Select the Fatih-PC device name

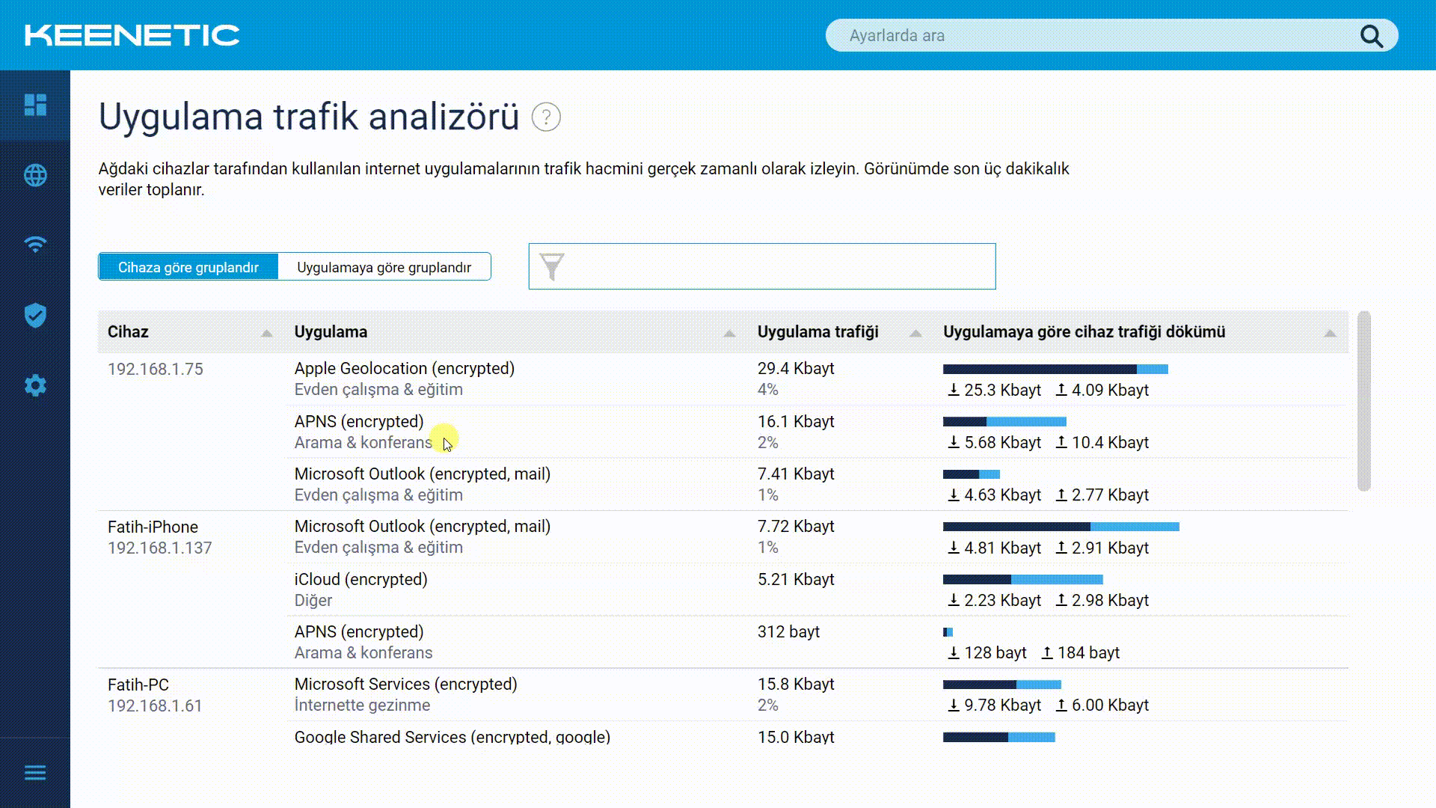138,685
